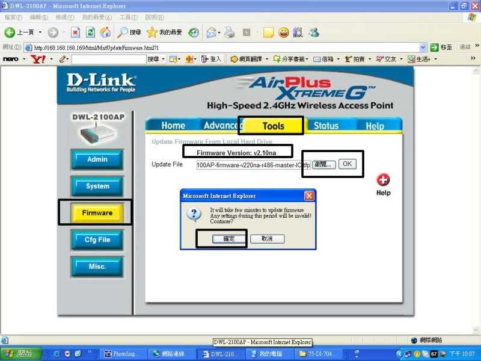
Task: Open the History clock icon
Action: point(194,32)
